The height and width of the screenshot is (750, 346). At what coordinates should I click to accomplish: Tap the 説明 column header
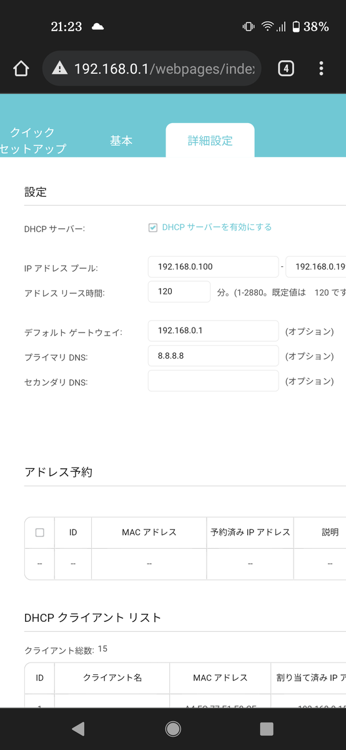pyautogui.click(x=330, y=532)
